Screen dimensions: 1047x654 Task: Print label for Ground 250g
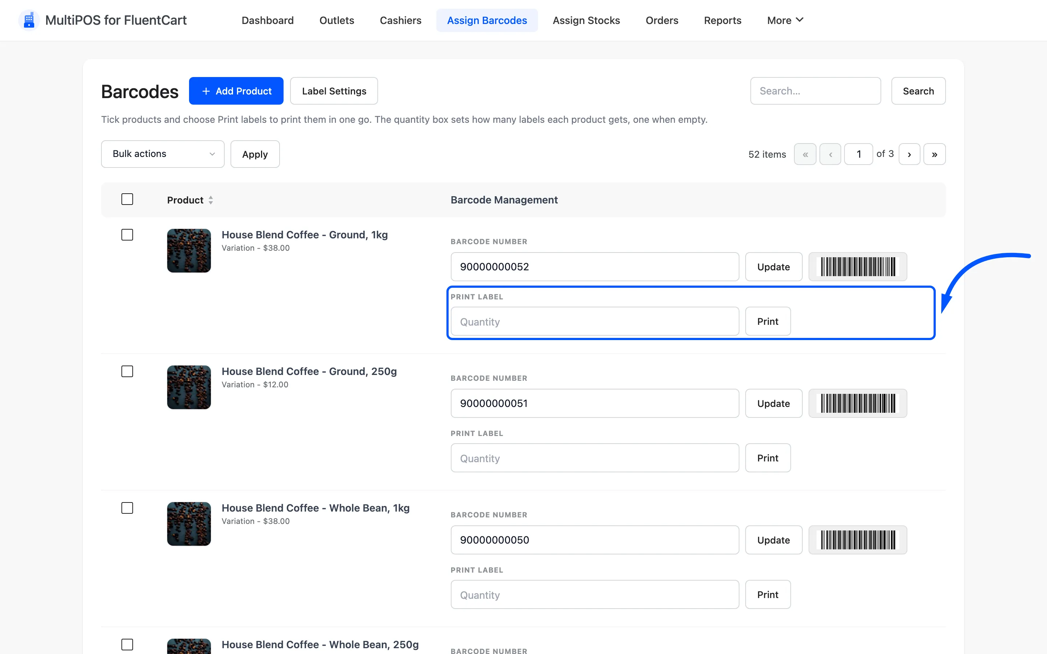(767, 458)
